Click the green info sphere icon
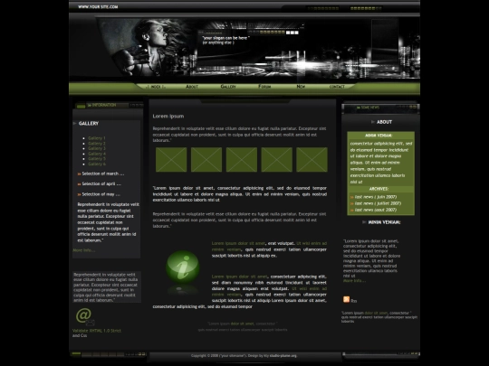Image resolution: width=489 pixels, height=366 pixels. (182, 267)
